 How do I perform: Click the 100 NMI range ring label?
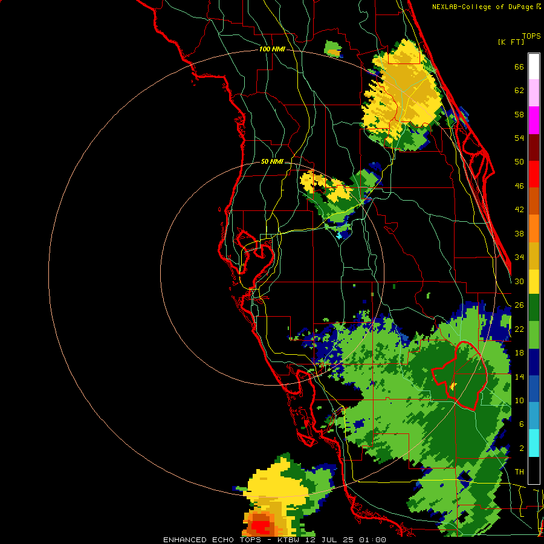(x=272, y=50)
